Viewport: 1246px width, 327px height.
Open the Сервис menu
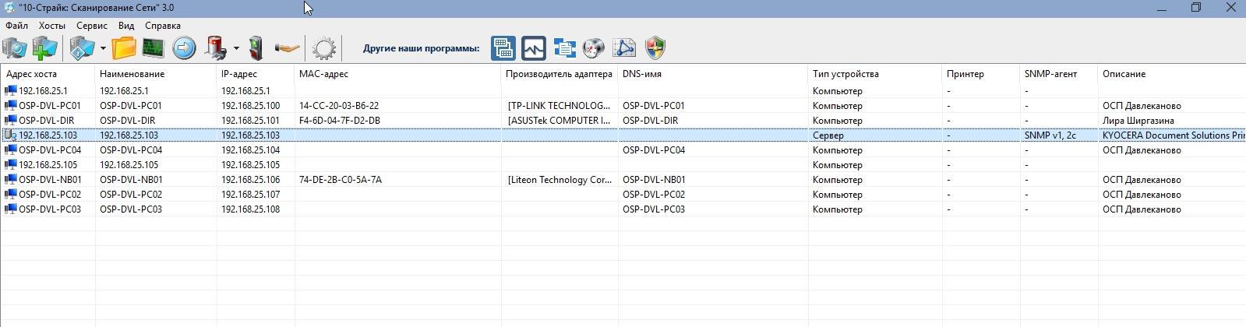tap(92, 26)
